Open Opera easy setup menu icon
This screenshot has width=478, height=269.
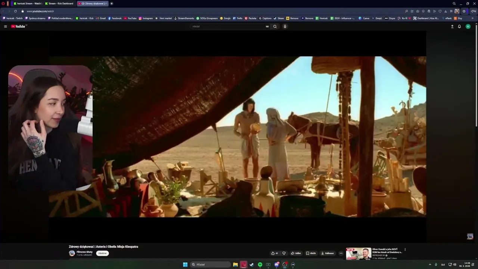point(451,11)
